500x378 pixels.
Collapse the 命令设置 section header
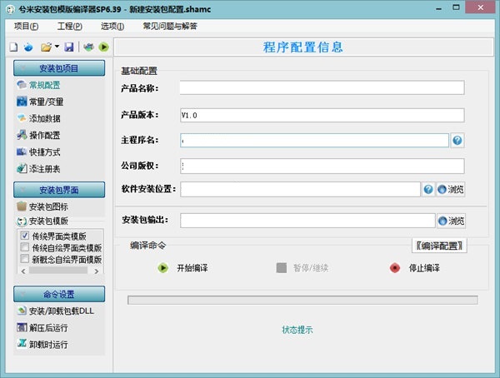point(59,294)
